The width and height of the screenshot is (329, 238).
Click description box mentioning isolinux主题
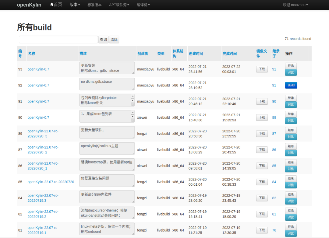coord(107,149)
